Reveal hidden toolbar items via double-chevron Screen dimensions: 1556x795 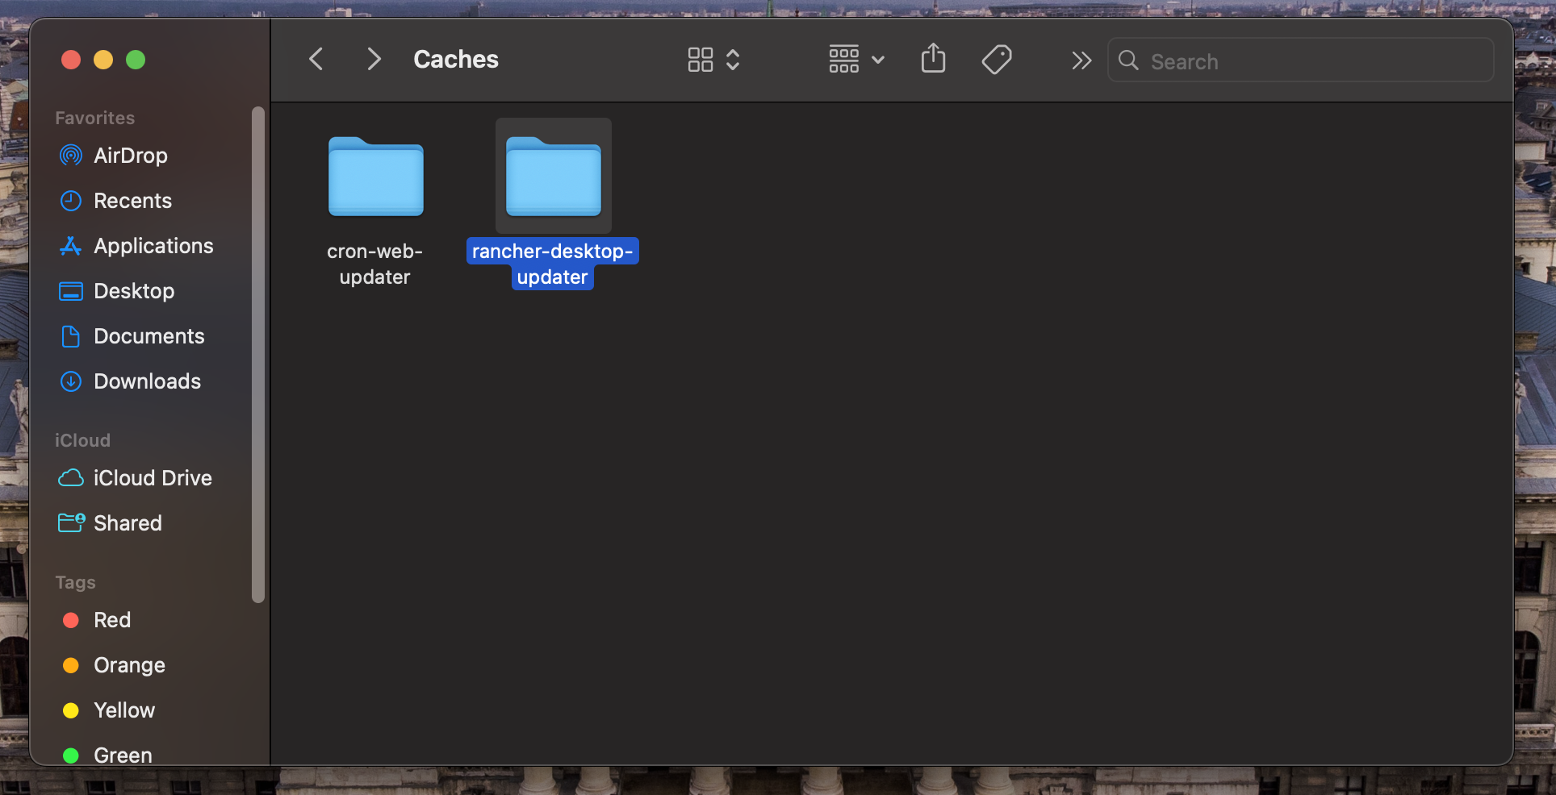click(x=1081, y=60)
